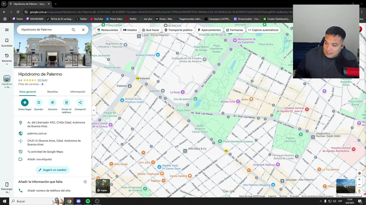This screenshot has width=366, height=205.
Task: Select the Qué hacer chip
Action: click(x=151, y=30)
